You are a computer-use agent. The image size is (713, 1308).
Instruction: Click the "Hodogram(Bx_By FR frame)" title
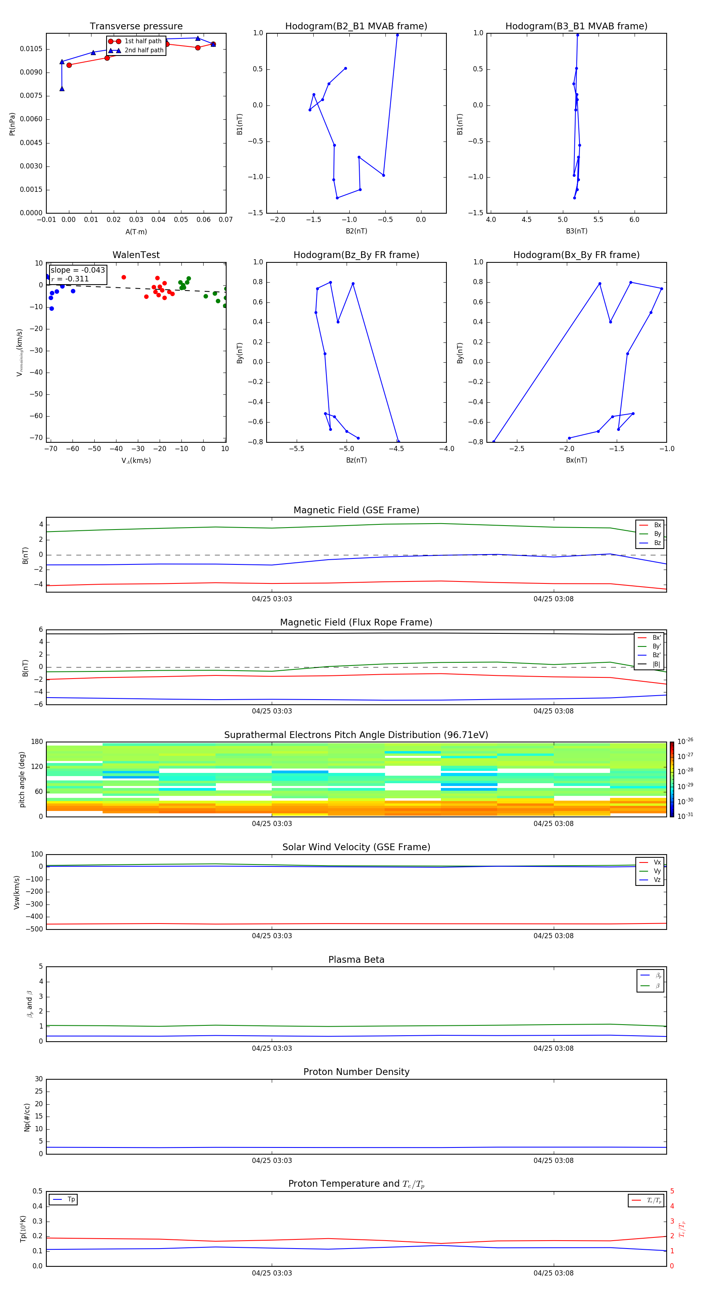tap(576, 255)
